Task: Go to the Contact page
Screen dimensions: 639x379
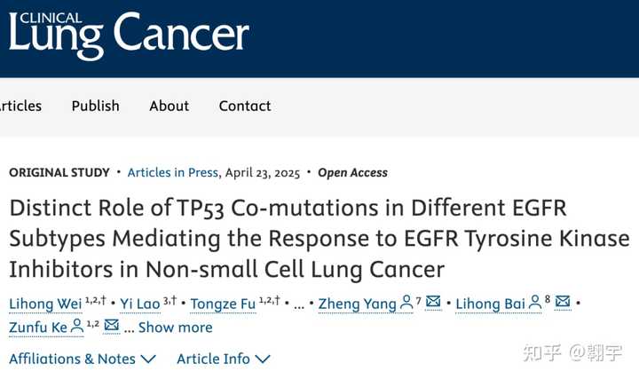Action: pyautogui.click(x=245, y=106)
